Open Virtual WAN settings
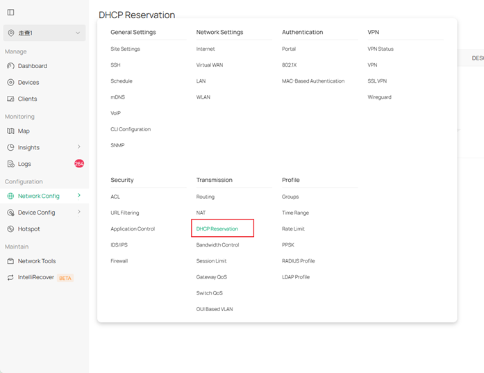This screenshot has width=484, height=373. (210, 65)
